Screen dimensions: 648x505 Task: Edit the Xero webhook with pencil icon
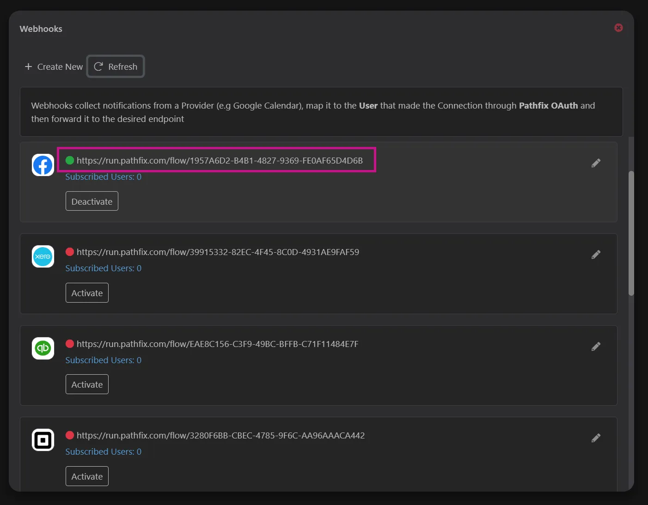point(596,255)
